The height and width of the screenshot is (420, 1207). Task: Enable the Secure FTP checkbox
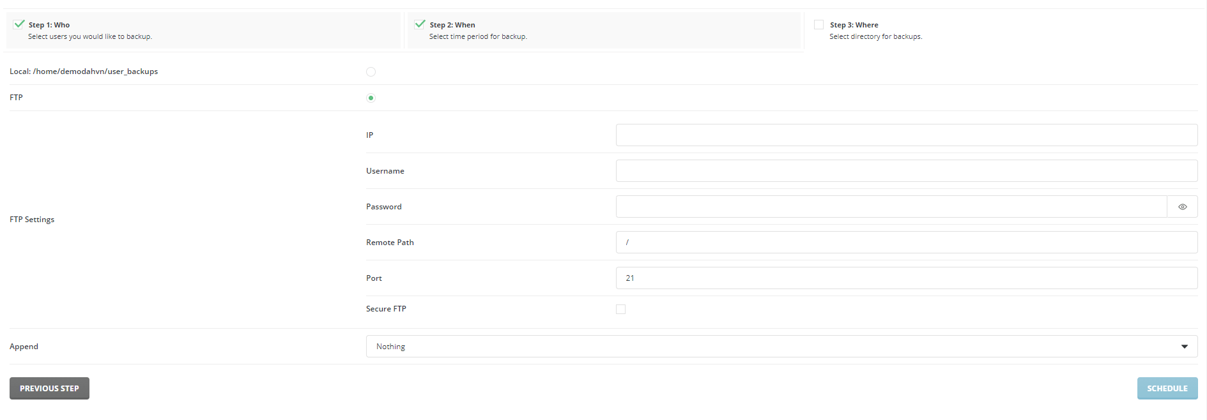pyautogui.click(x=620, y=309)
